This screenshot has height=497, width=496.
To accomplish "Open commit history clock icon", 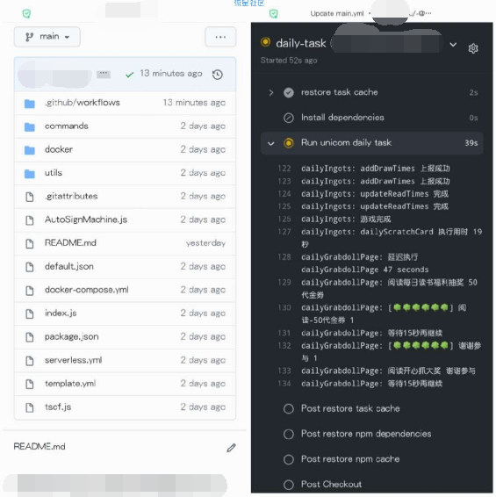I will coord(218,75).
